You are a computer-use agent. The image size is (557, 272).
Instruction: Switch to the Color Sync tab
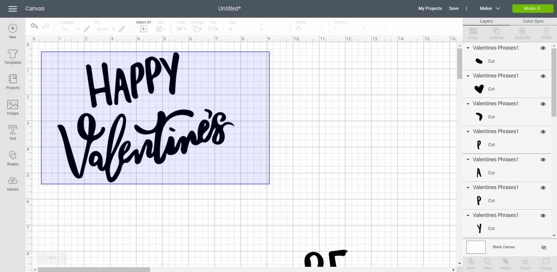[x=533, y=21]
